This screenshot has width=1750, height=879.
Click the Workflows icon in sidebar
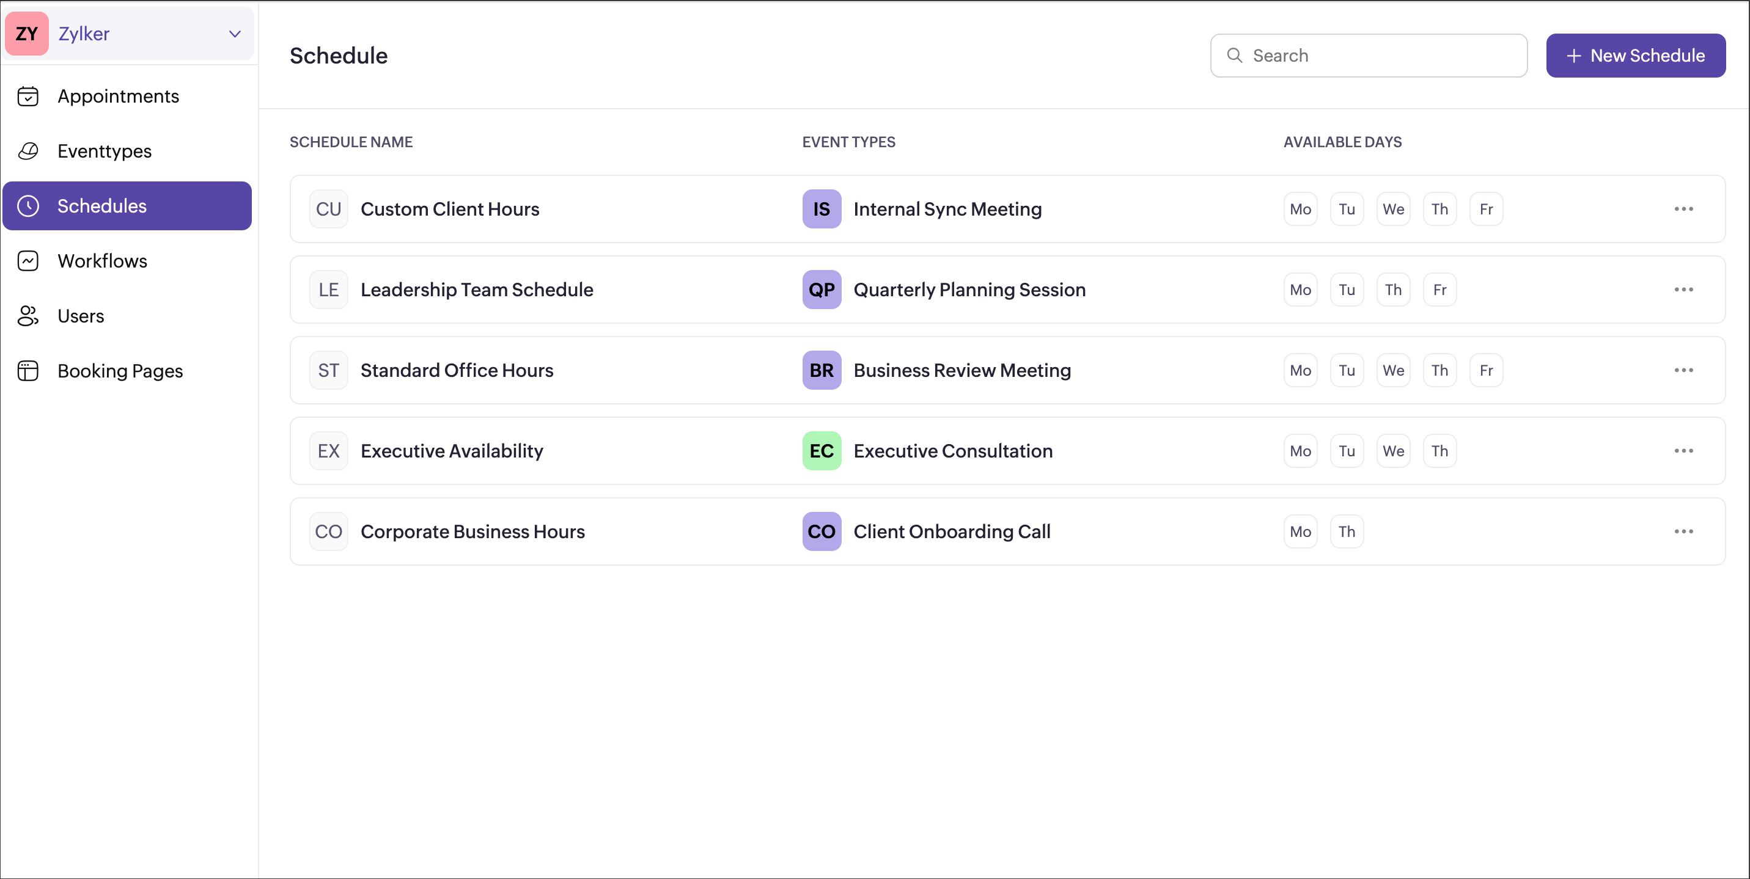(x=28, y=261)
